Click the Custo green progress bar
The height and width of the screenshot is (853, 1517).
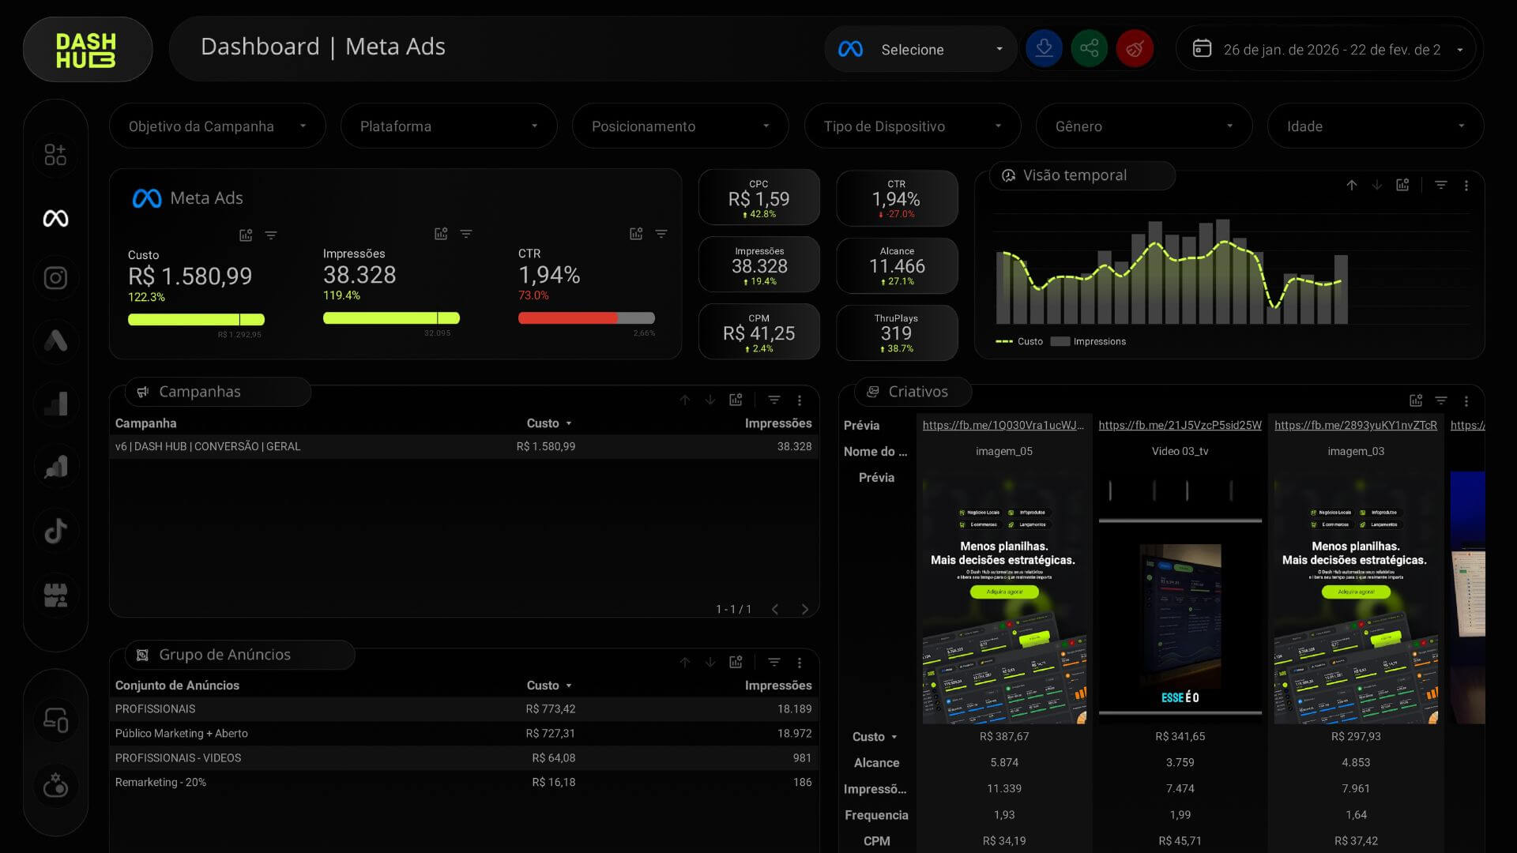(196, 320)
